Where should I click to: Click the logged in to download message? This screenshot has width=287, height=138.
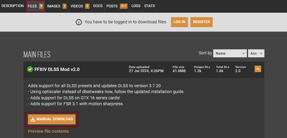pos(126,22)
